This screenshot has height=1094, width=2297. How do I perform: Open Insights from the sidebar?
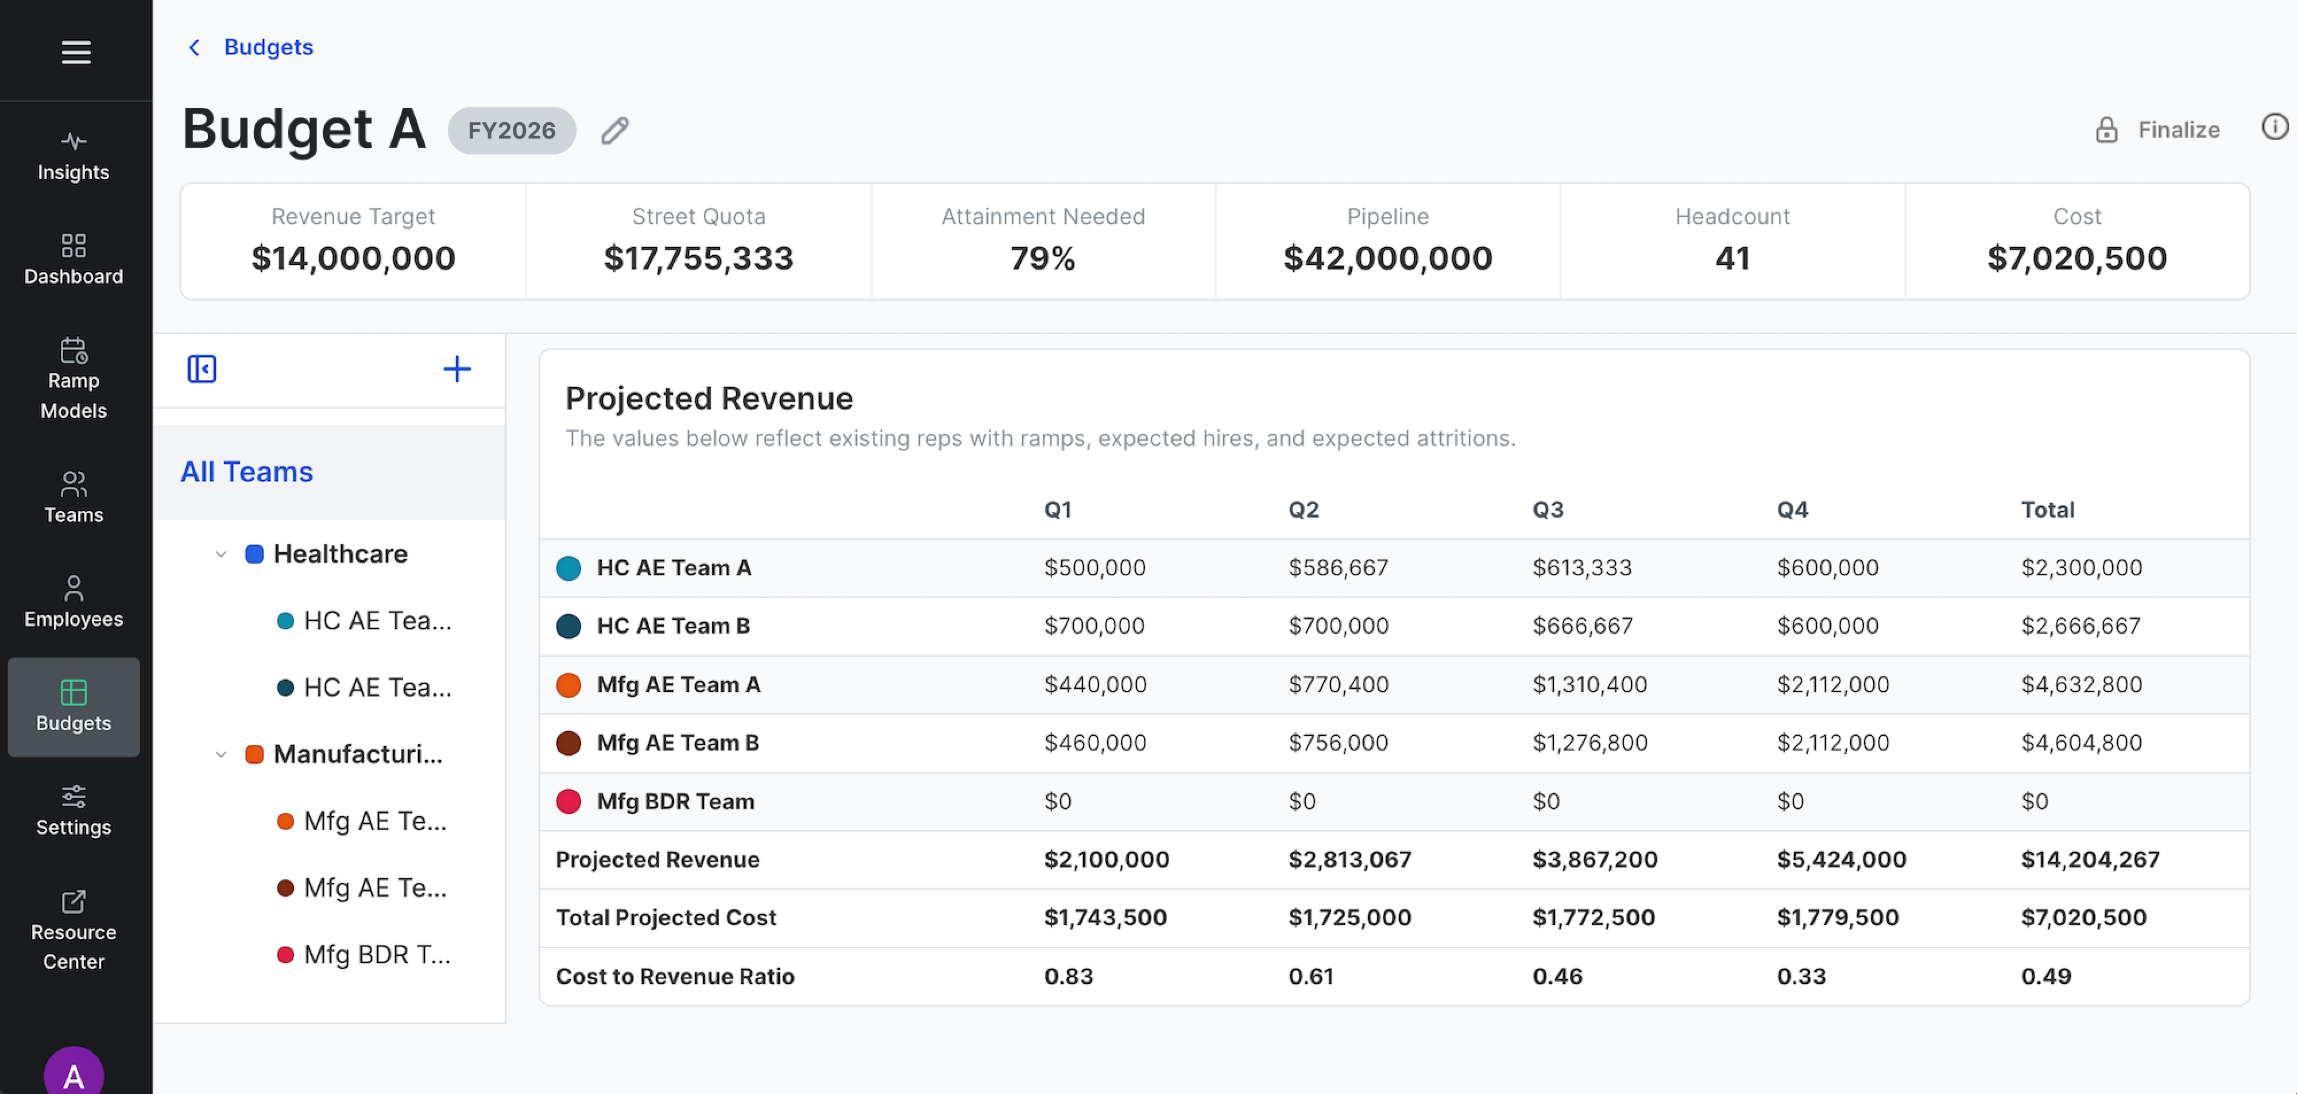[x=73, y=156]
